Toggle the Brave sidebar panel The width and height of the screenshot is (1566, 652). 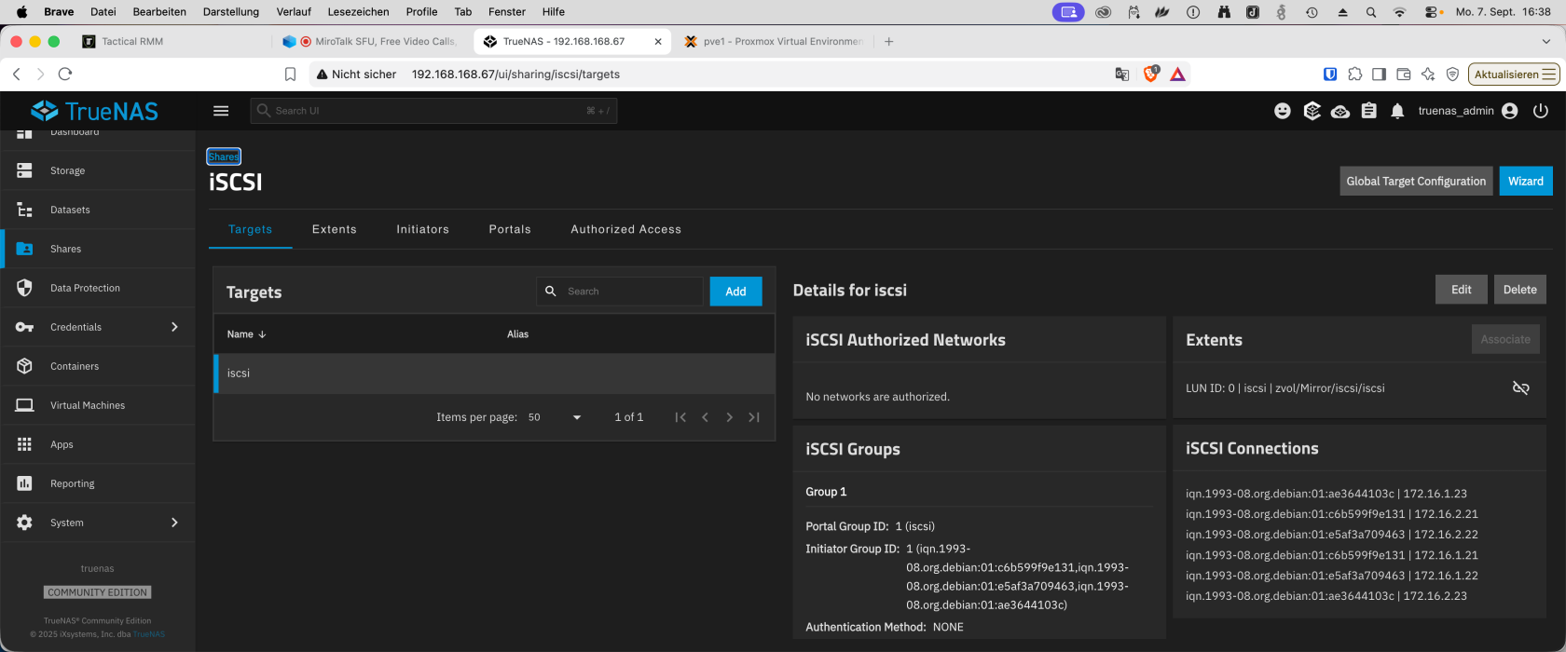tap(1379, 74)
